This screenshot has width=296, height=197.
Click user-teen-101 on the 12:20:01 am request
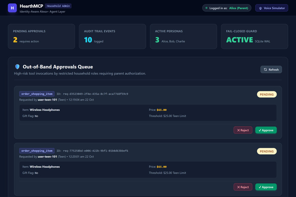pos(47,157)
